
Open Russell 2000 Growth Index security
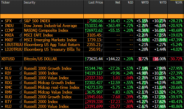[x=48, y=97]
